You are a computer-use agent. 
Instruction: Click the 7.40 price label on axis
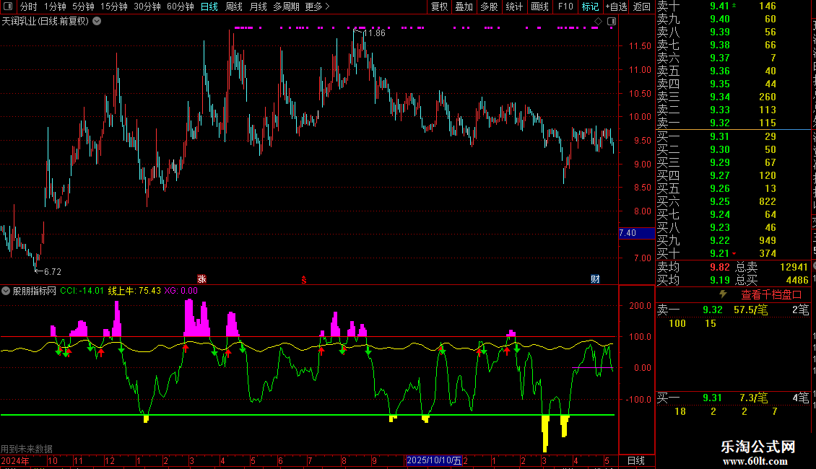point(636,233)
